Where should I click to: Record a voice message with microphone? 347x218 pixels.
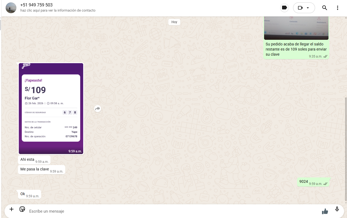(x=337, y=209)
